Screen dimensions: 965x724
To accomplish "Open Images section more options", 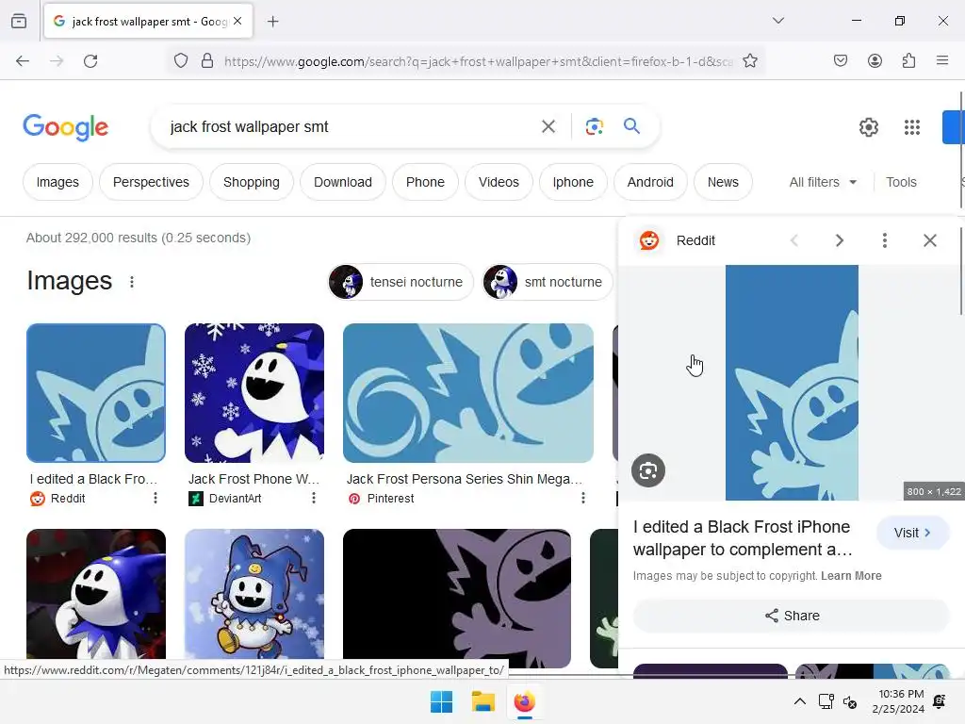I will [132, 282].
